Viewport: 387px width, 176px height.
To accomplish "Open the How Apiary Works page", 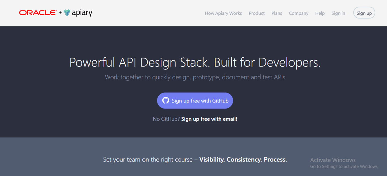I will coord(223,13).
